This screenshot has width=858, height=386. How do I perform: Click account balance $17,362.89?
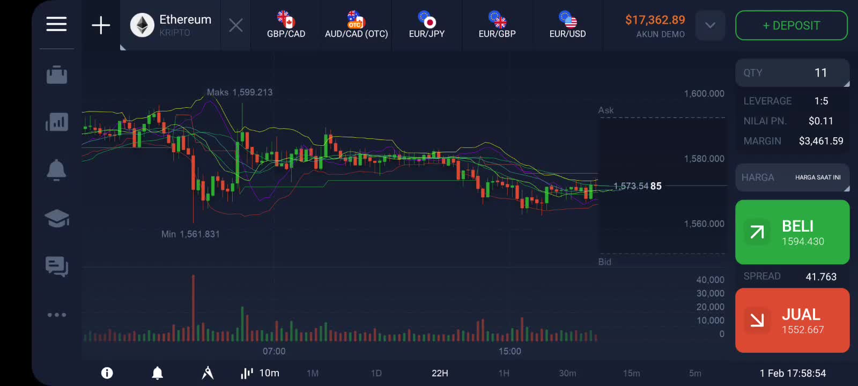coord(655,20)
